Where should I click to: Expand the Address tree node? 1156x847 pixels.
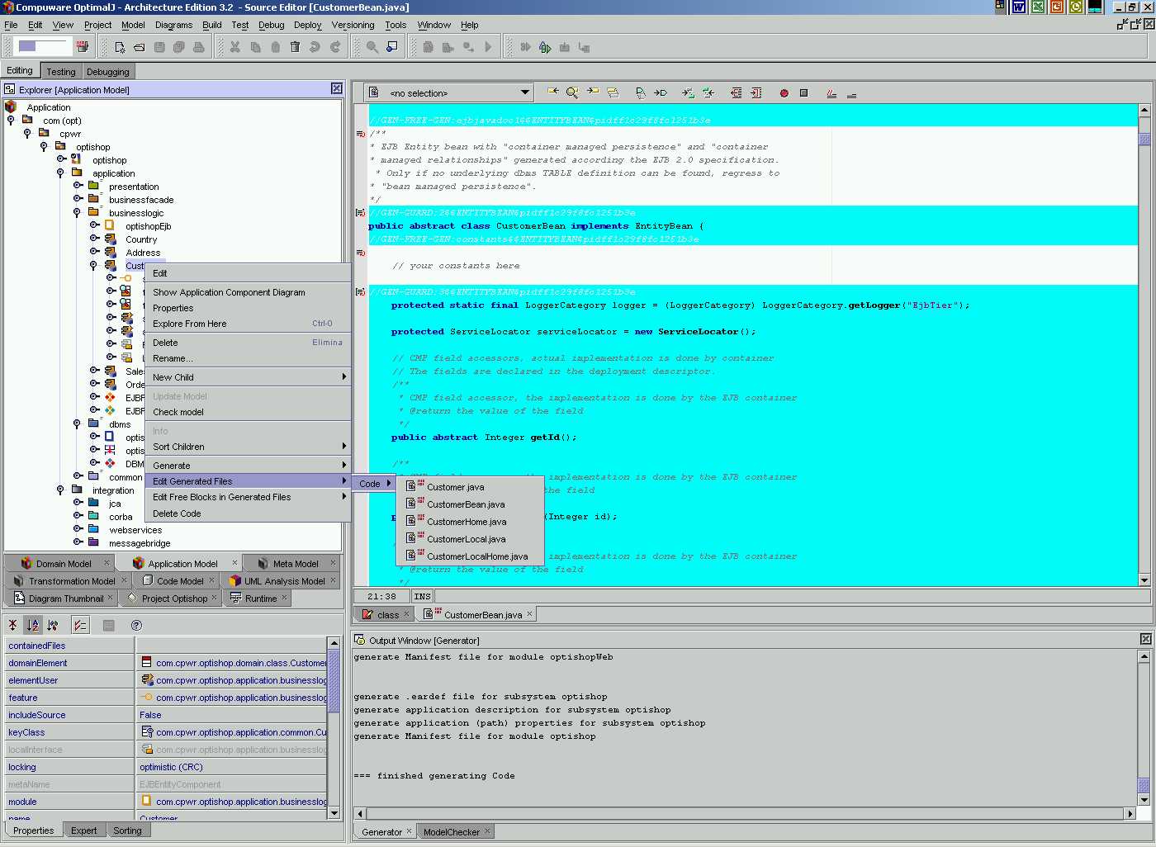coord(94,252)
